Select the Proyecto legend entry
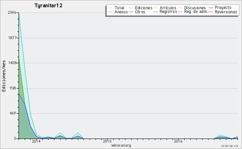The width and height of the screenshot is (242, 149). coord(223,8)
